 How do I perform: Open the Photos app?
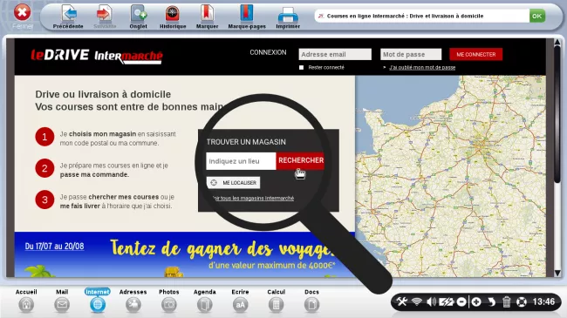tap(169, 301)
